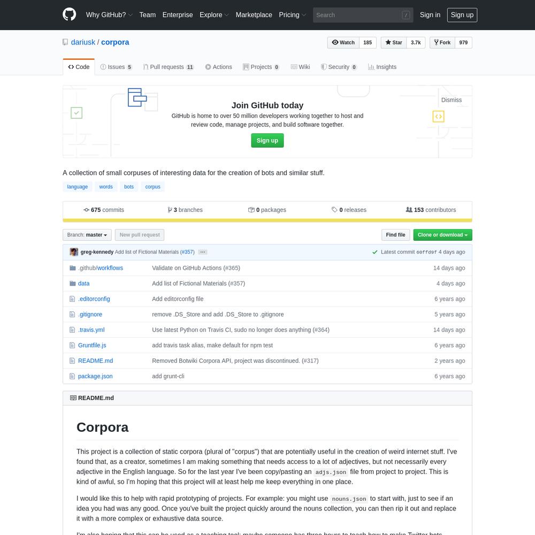
Task: View 0 releases
Action: point(349,210)
